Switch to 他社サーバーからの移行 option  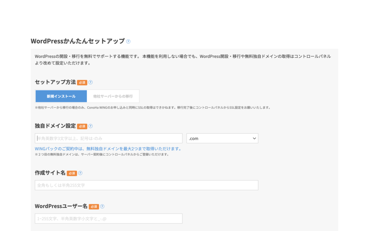[x=113, y=96]
